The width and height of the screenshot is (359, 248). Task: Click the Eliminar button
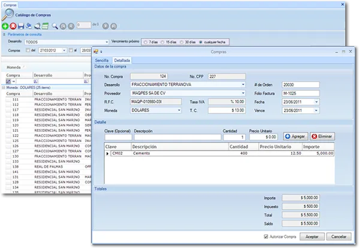322,137
